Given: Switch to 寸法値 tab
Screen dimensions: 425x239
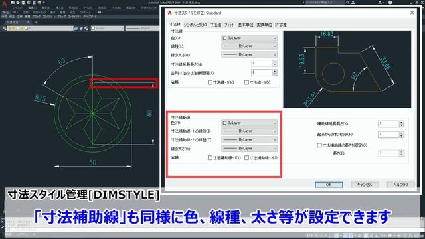Looking at the screenshot, I should point(215,25).
